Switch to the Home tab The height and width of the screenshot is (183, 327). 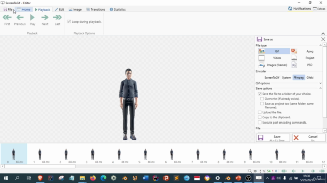coord(24,9)
